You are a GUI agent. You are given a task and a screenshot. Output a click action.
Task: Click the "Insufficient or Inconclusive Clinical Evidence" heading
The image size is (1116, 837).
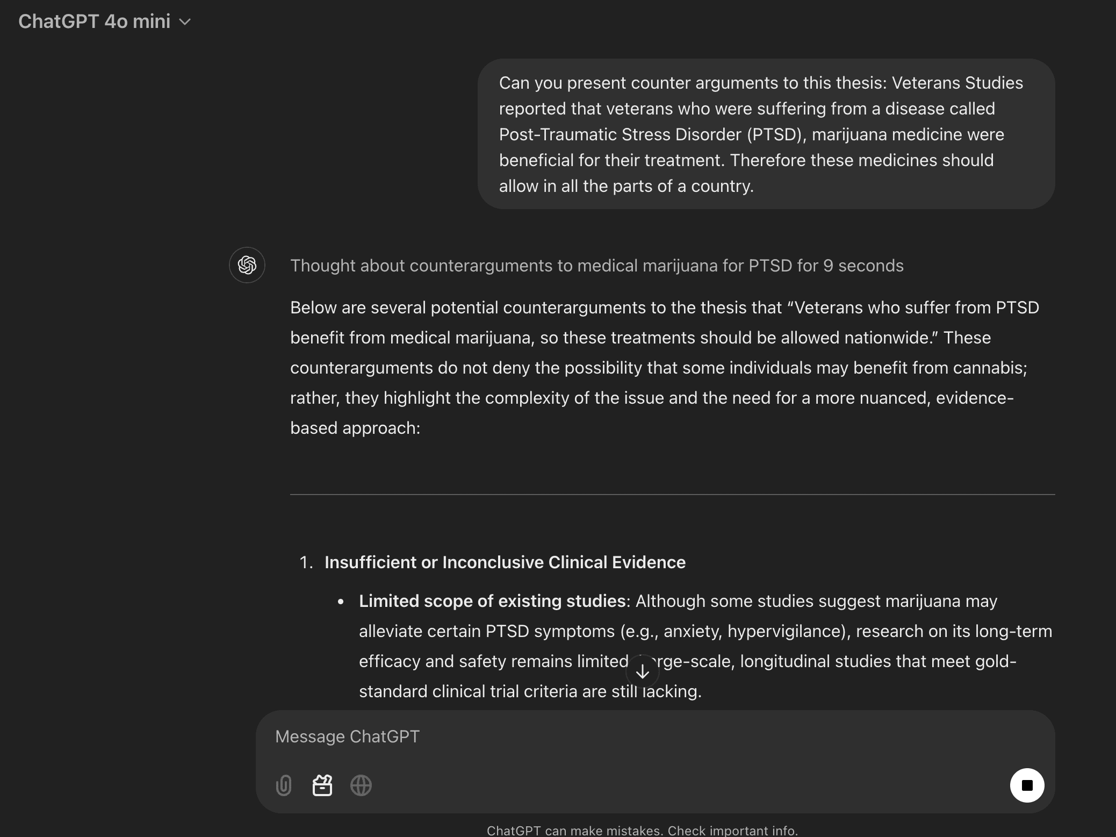(x=505, y=562)
